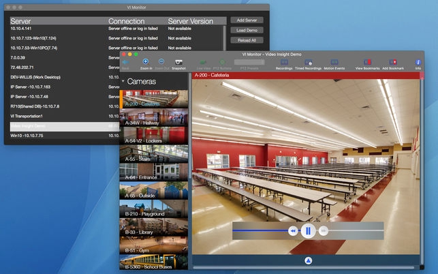Open Recordings from the toolbar

284,63
